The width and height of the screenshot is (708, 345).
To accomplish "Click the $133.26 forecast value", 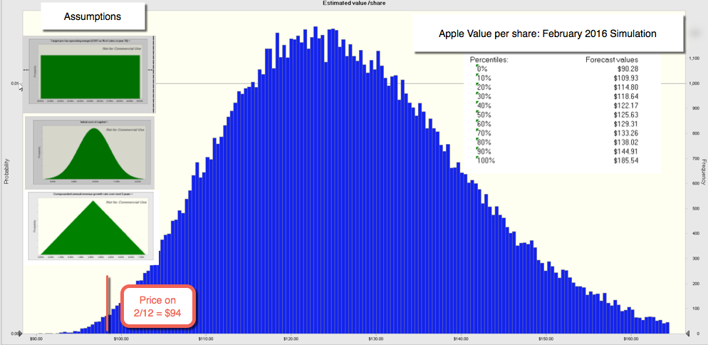I will click(x=626, y=133).
